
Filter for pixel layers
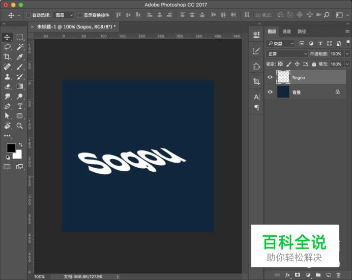click(x=302, y=43)
